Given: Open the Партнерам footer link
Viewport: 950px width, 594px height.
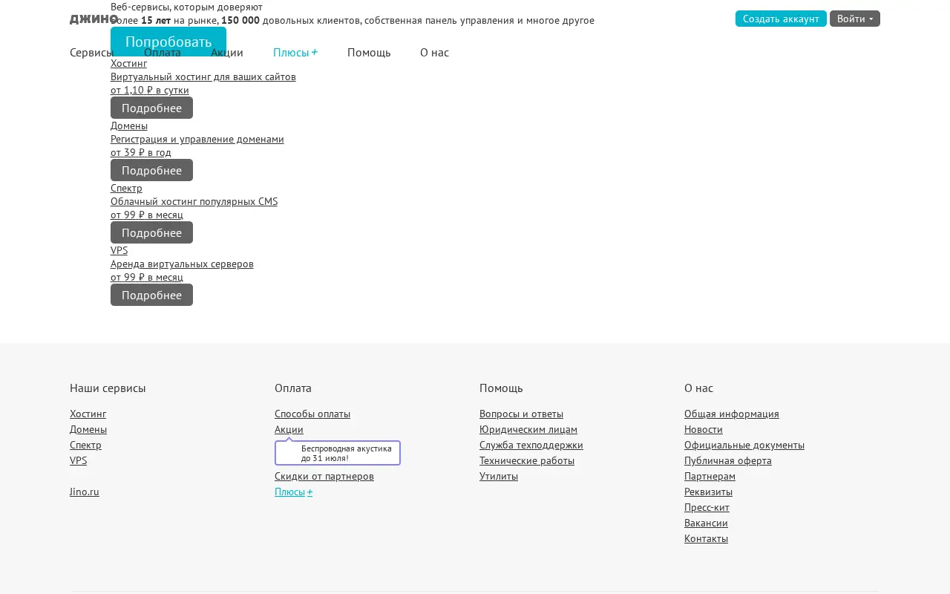Looking at the screenshot, I should click(710, 476).
